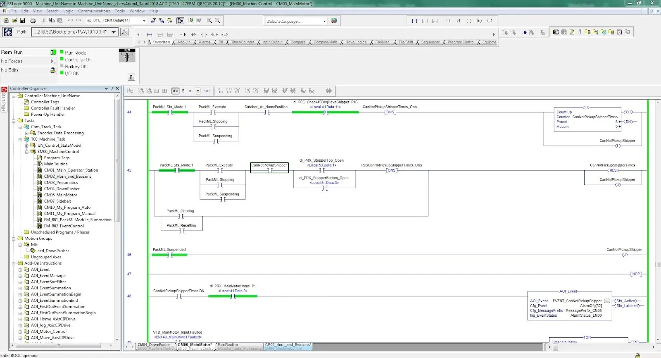Click the controller keyswitch mode icon

[x=127, y=55]
